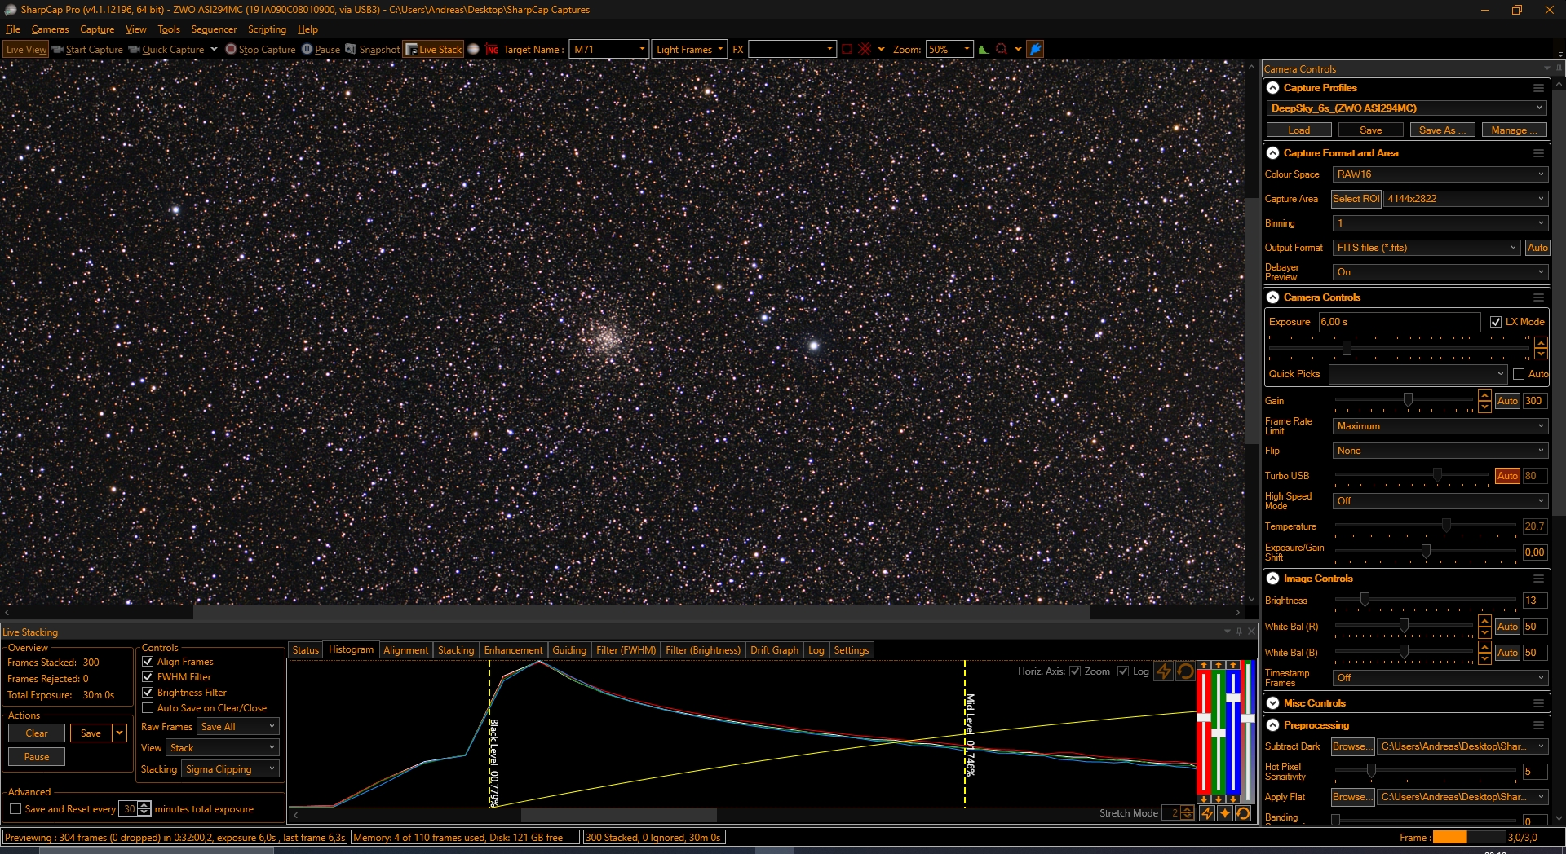This screenshot has width=1566, height=854.
Task: Click the top reset arrow beside the Log checkbox
Action: pyautogui.click(x=1185, y=671)
